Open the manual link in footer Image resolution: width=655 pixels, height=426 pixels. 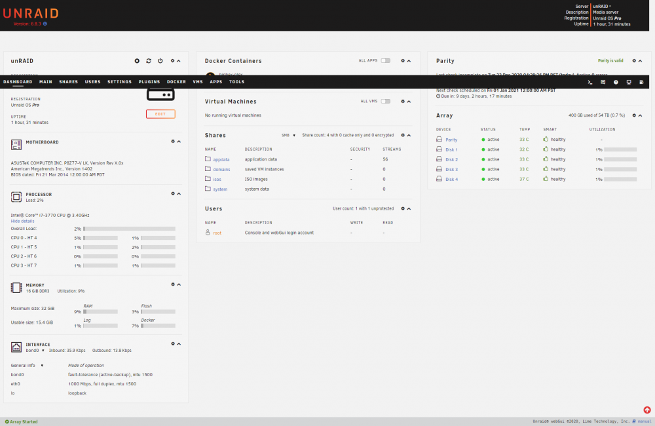644,421
